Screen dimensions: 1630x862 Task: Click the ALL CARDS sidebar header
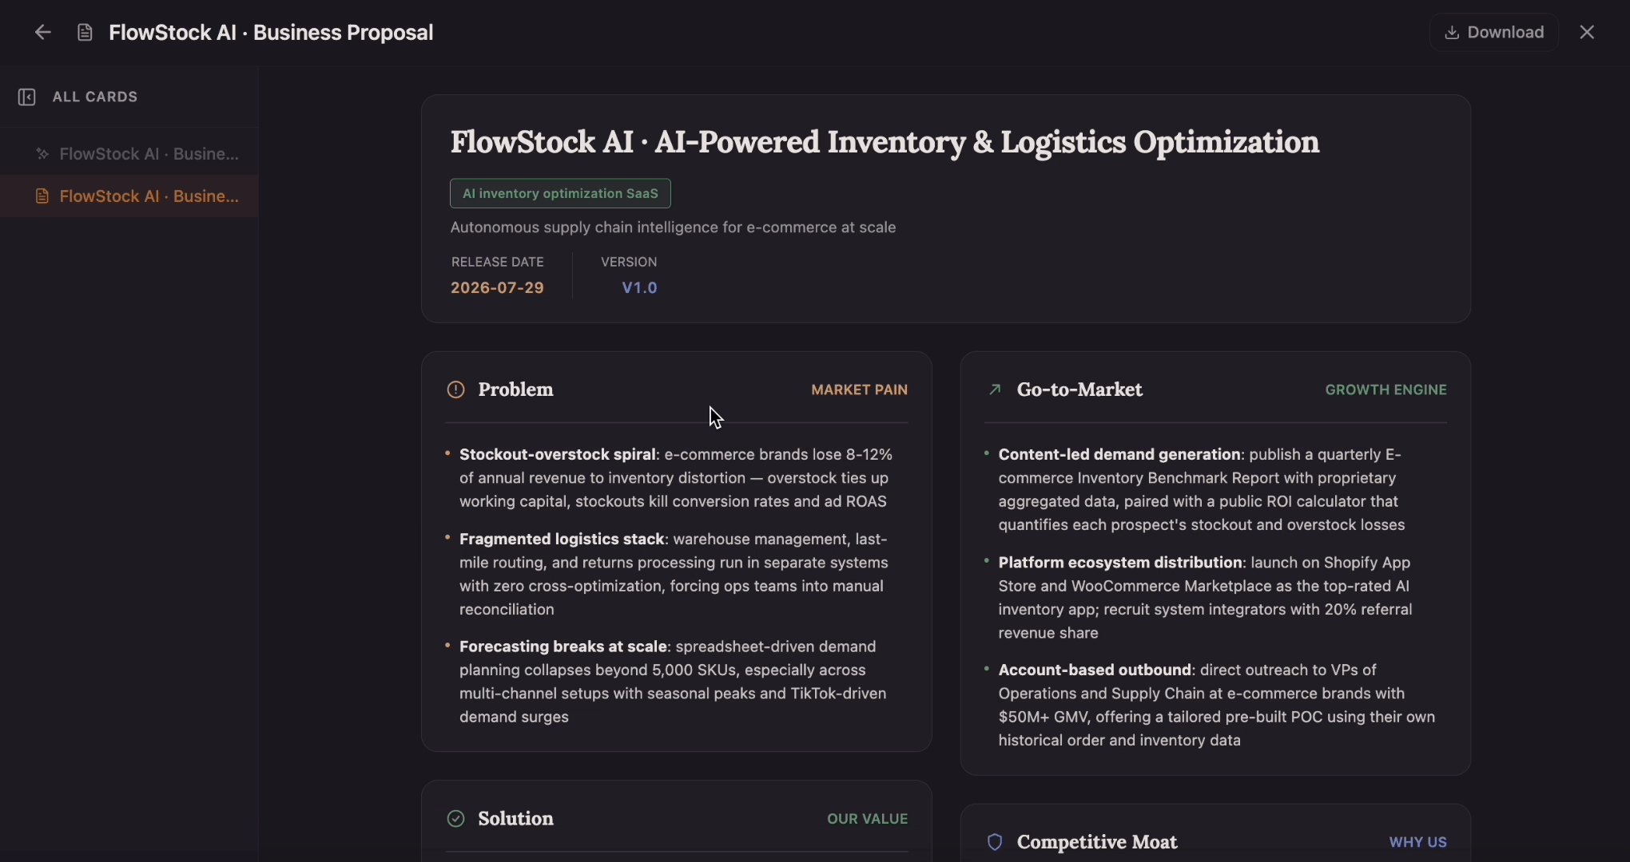click(x=95, y=97)
